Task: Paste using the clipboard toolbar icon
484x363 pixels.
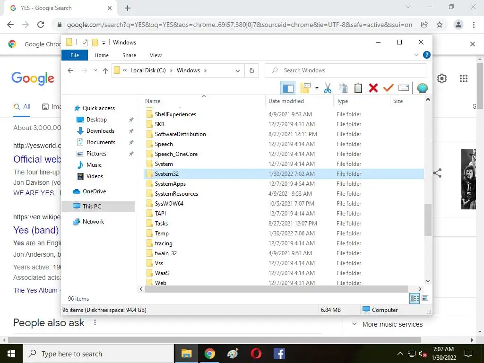Action: pos(358,88)
